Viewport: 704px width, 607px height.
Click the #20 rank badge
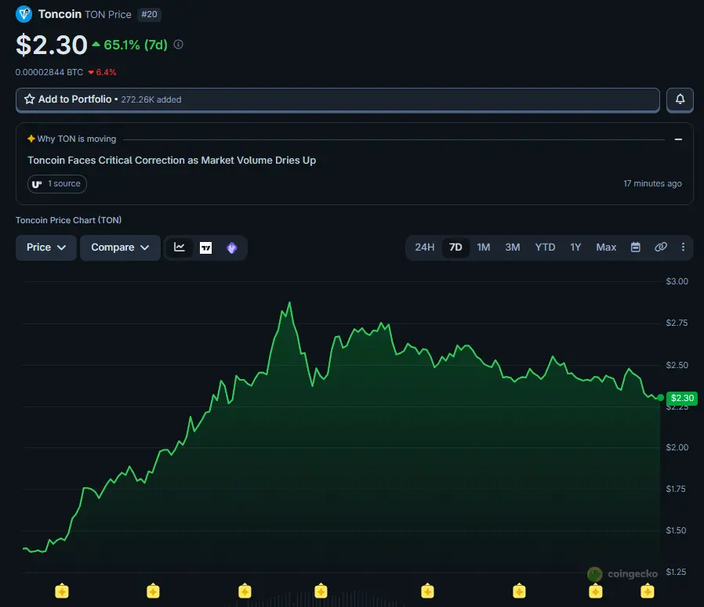(x=149, y=14)
